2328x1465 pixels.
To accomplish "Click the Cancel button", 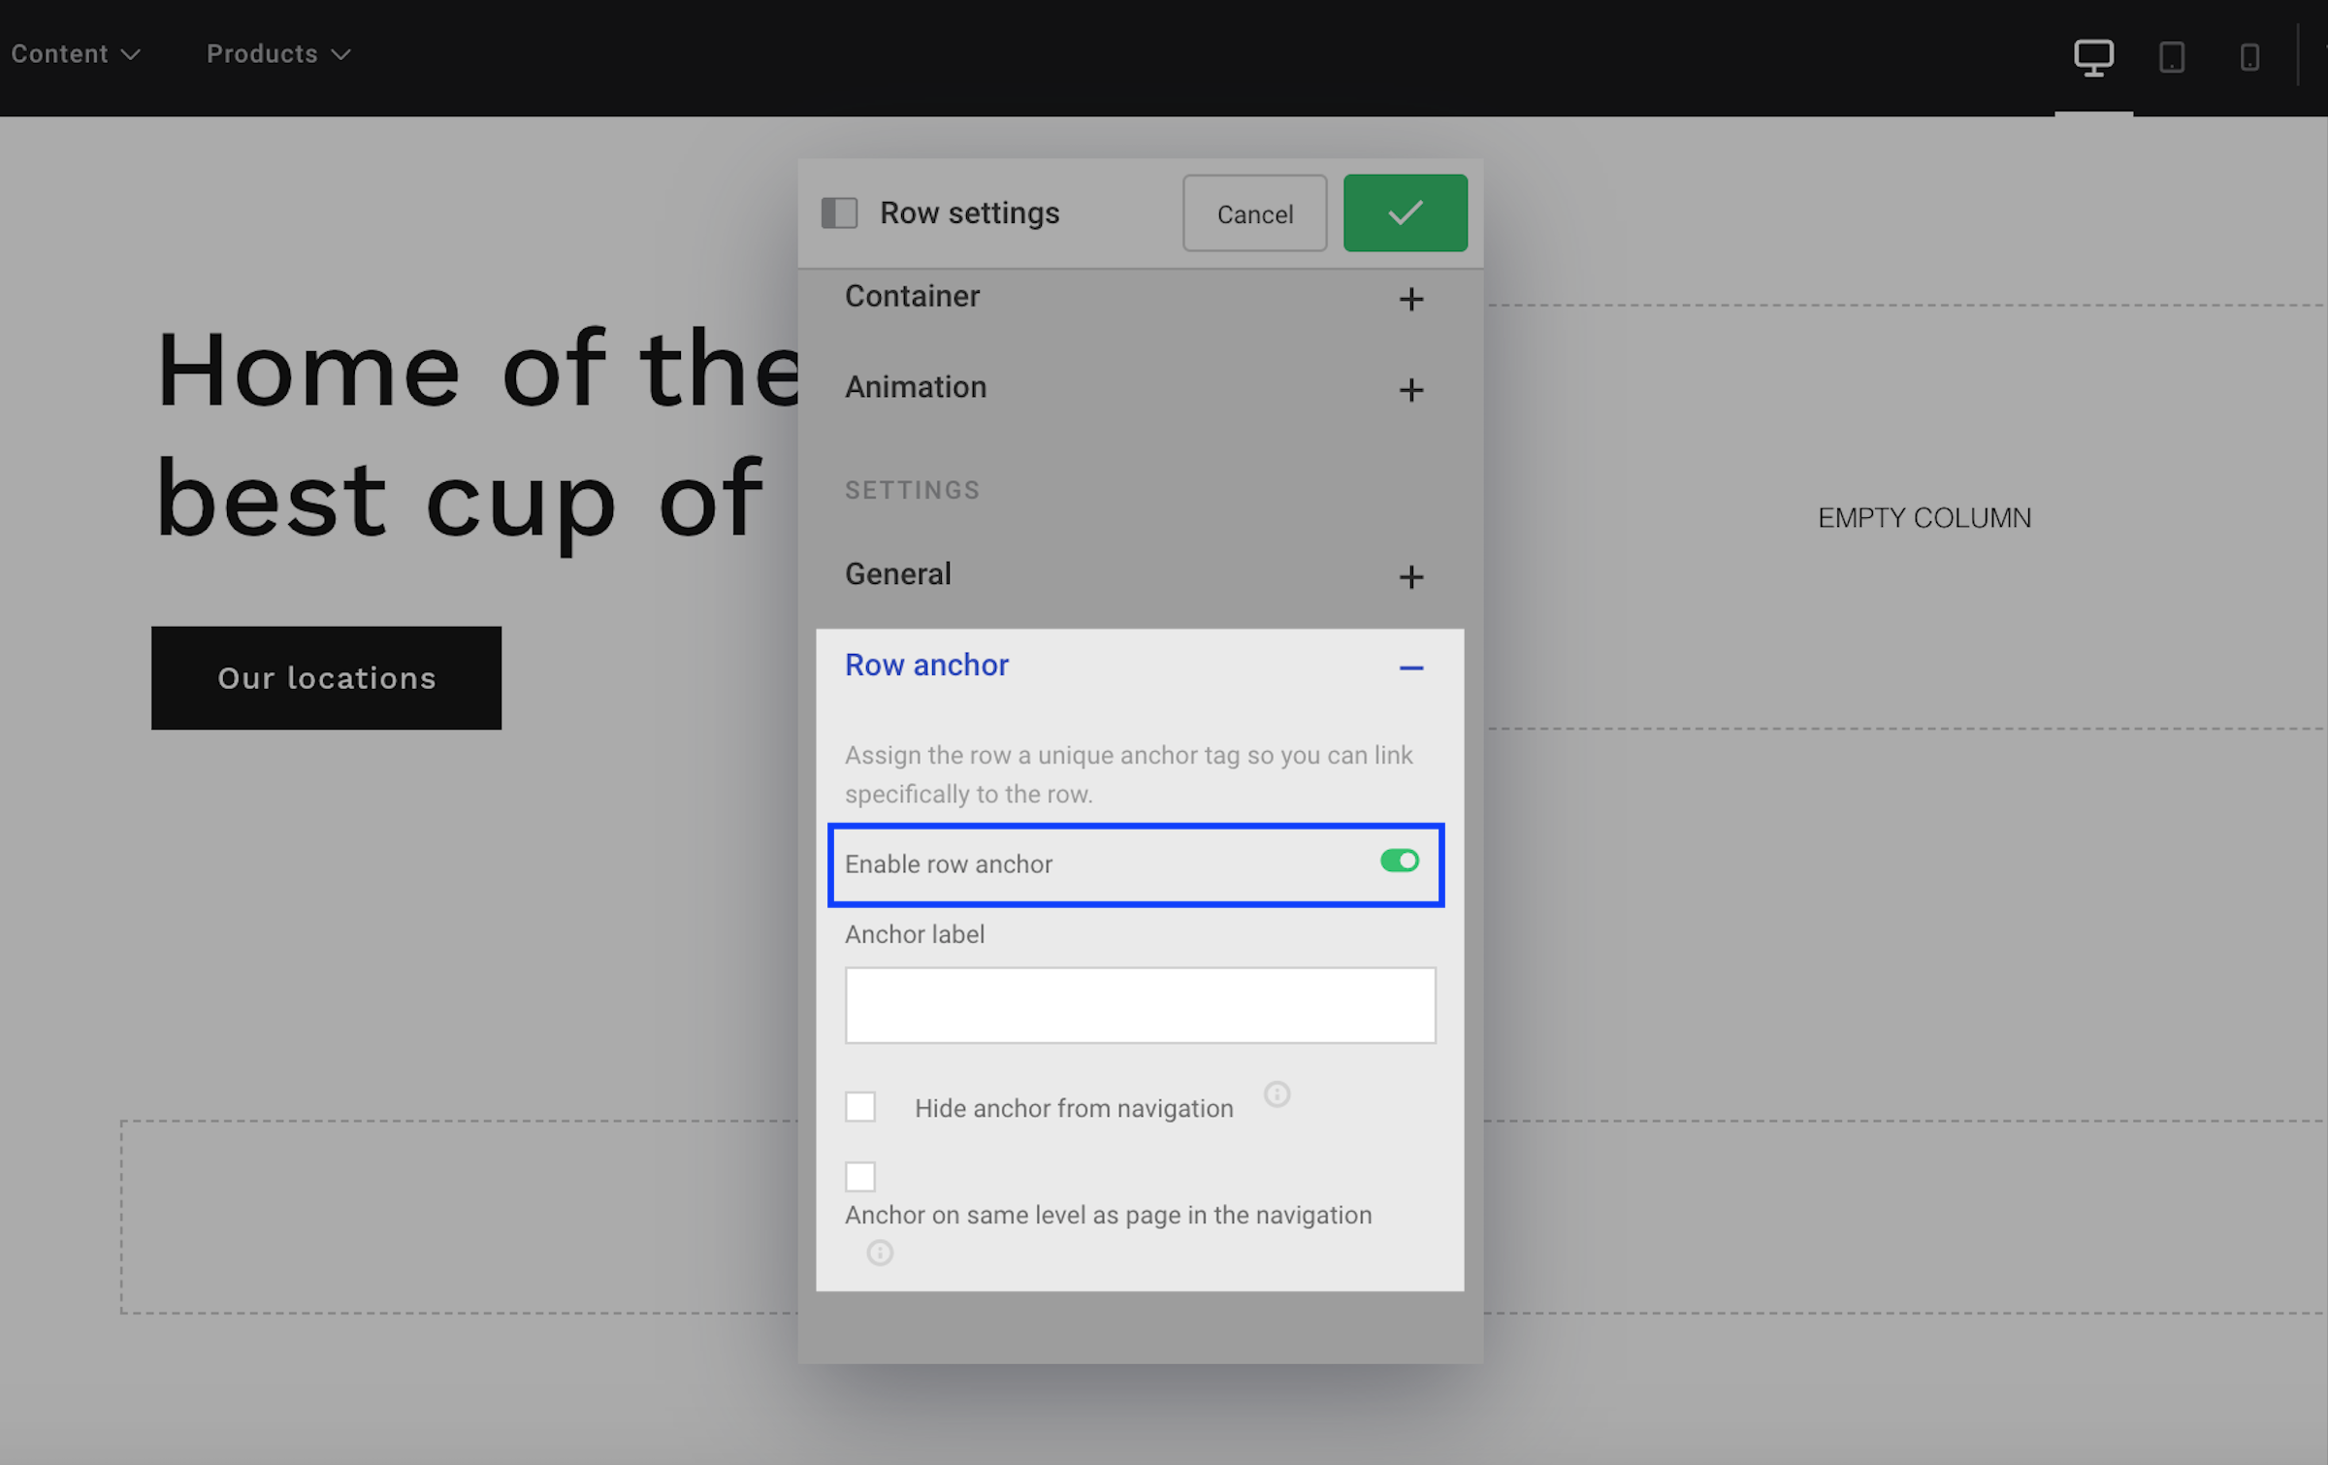I will click(1254, 213).
